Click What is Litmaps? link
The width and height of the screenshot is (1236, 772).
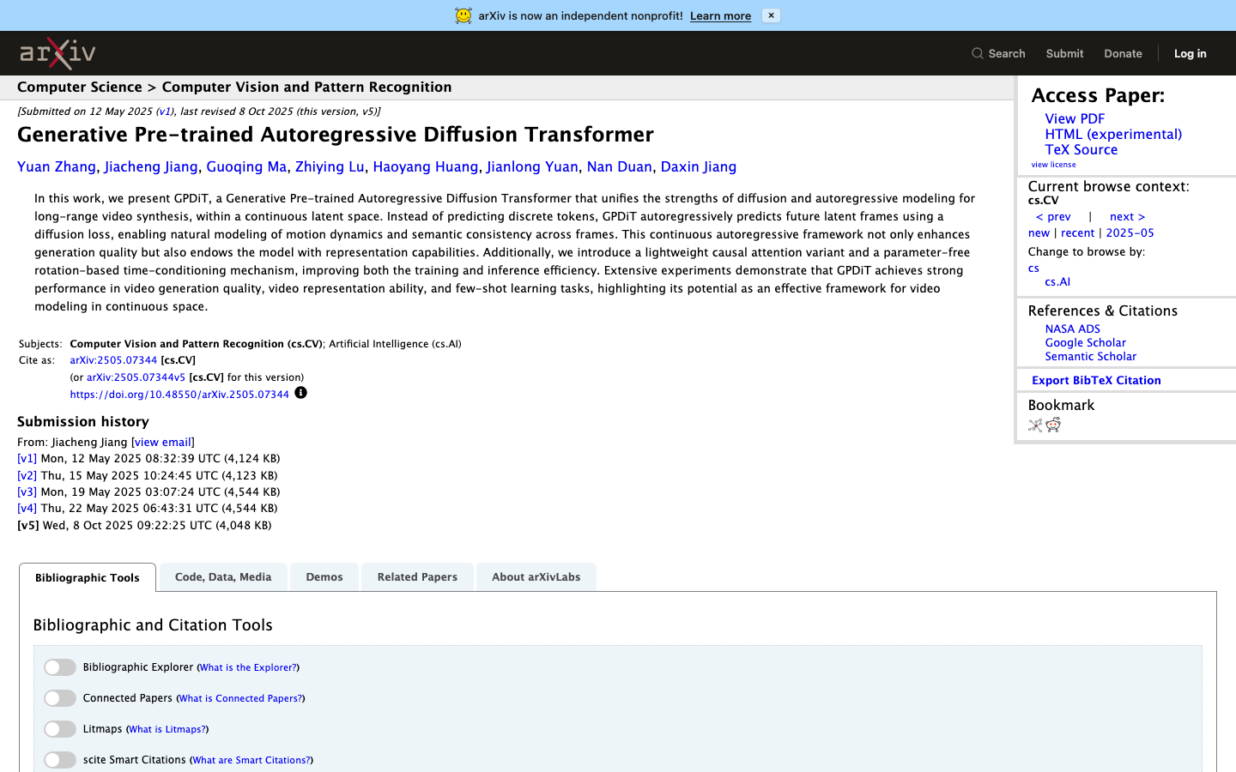(x=167, y=729)
